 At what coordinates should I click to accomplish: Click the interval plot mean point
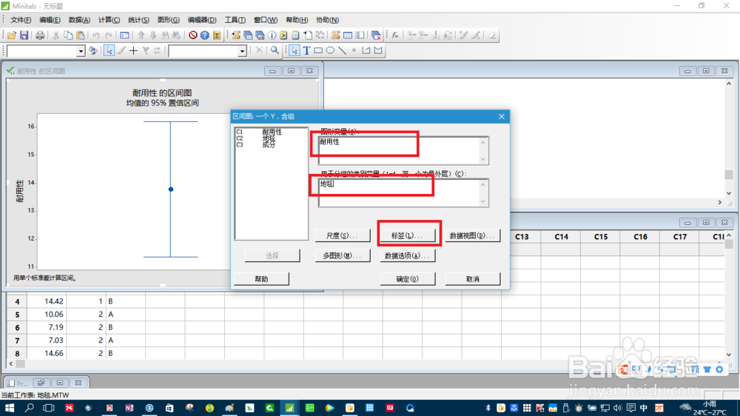tap(171, 189)
